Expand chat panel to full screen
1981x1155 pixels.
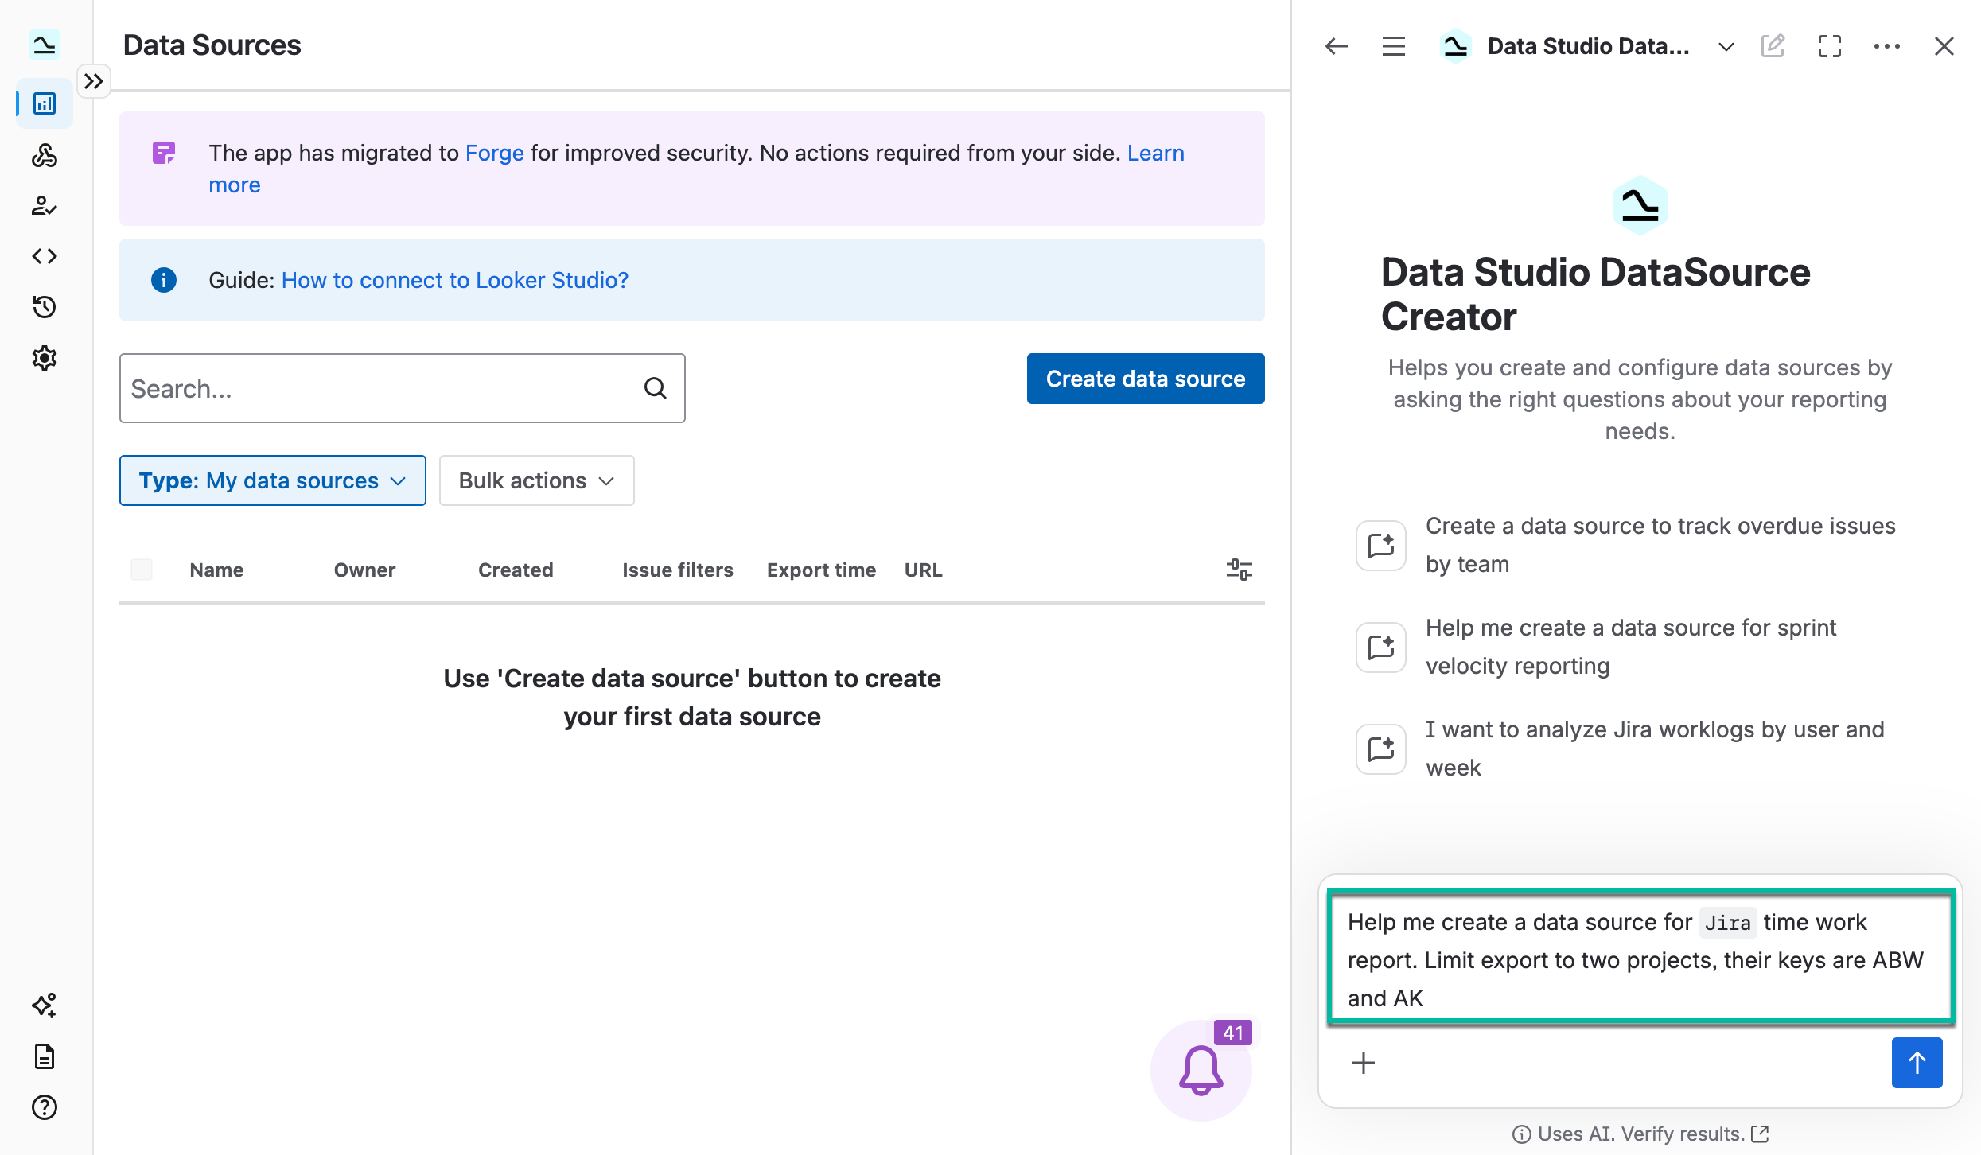(1830, 46)
